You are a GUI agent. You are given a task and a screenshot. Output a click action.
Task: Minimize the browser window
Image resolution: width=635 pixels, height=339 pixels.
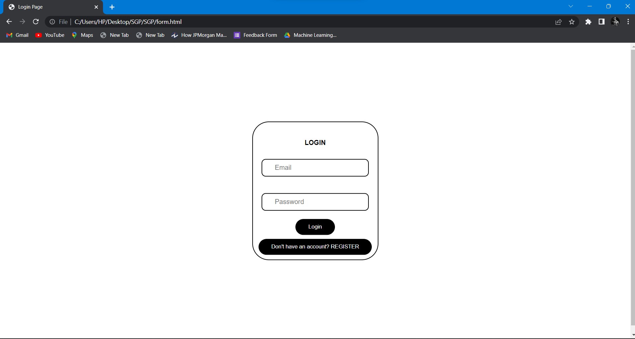coord(590,6)
